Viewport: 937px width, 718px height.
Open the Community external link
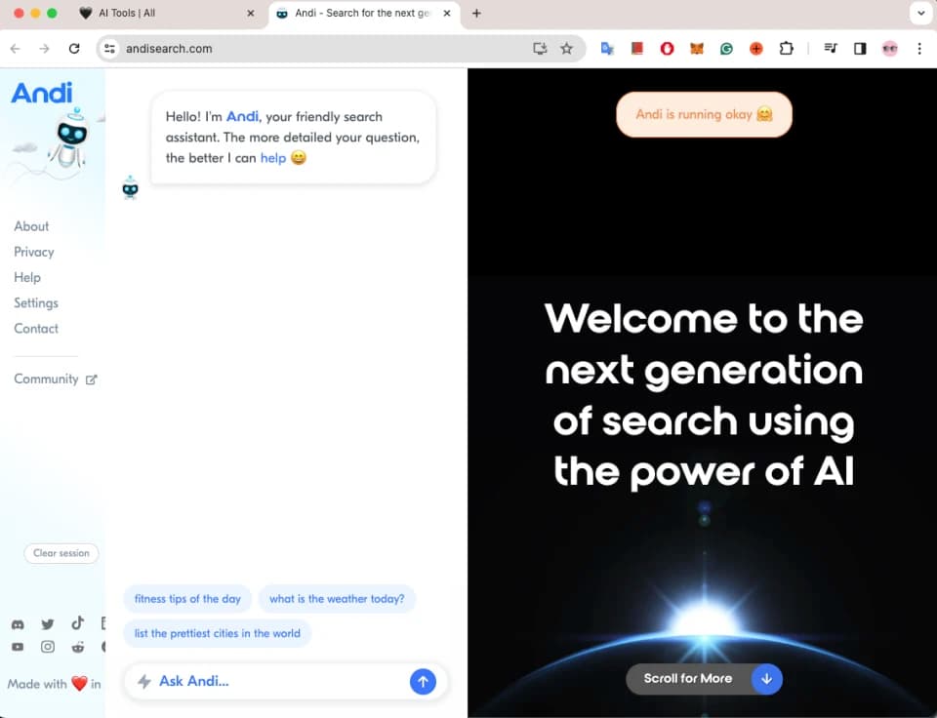[x=55, y=379]
